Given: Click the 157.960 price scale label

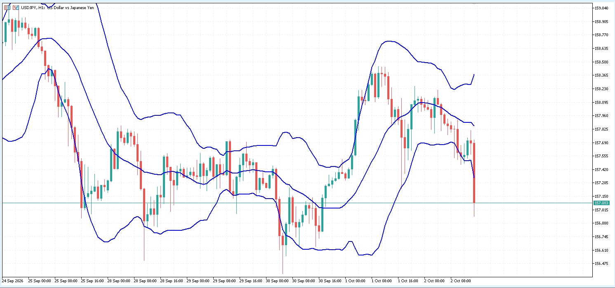Looking at the screenshot, I should tap(601, 116).
